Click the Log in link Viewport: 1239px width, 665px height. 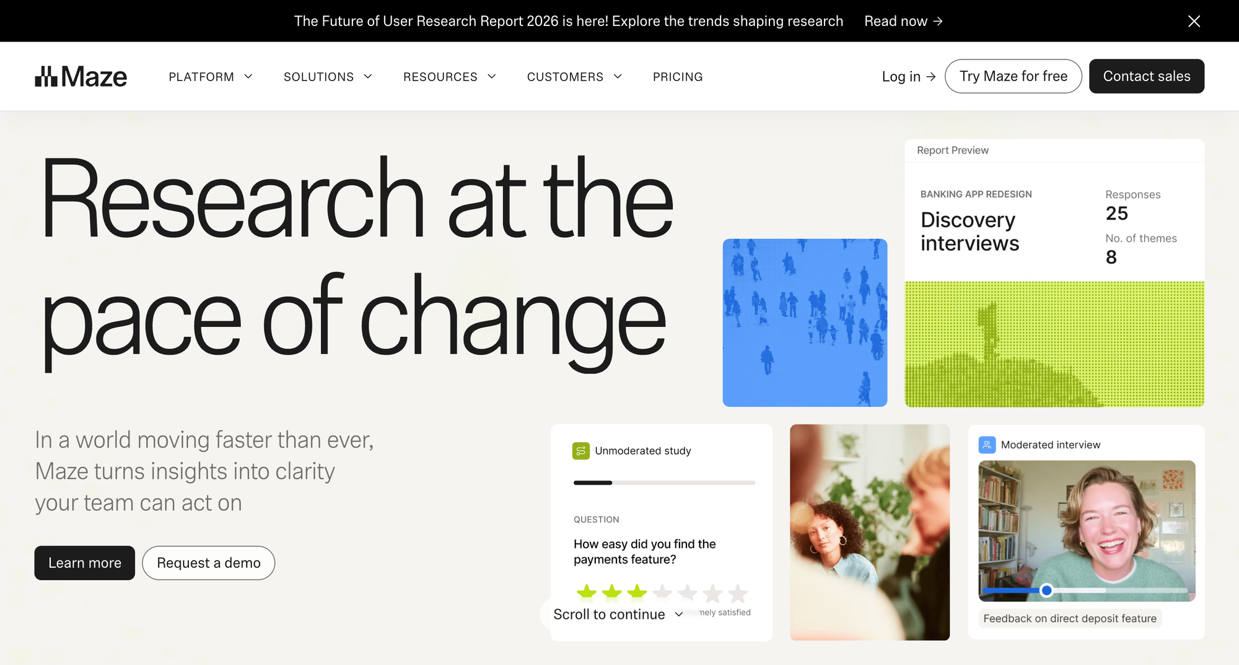coord(908,77)
